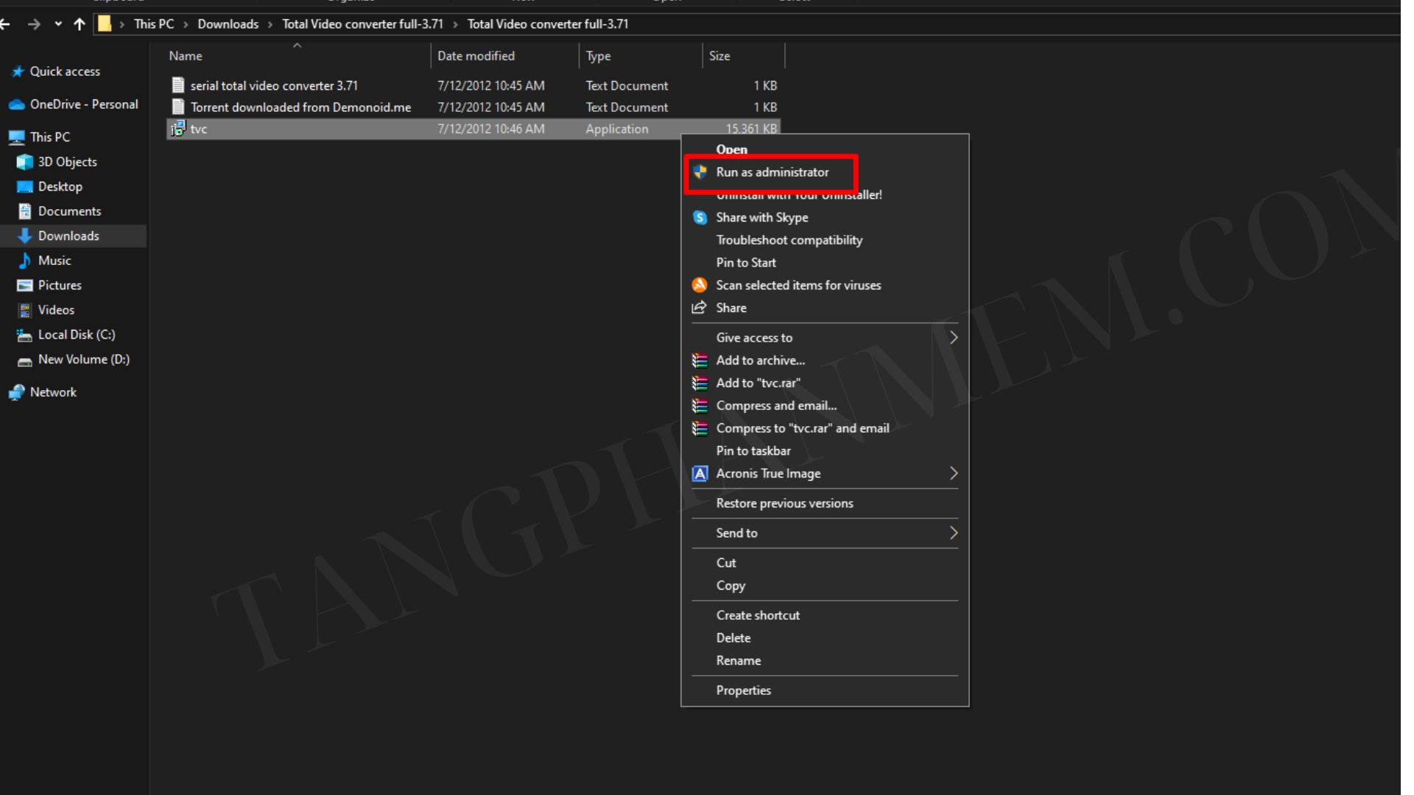The image size is (1414, 795).
Task: Choose Create shortcut in context menu
Action: tap(757, 615)
